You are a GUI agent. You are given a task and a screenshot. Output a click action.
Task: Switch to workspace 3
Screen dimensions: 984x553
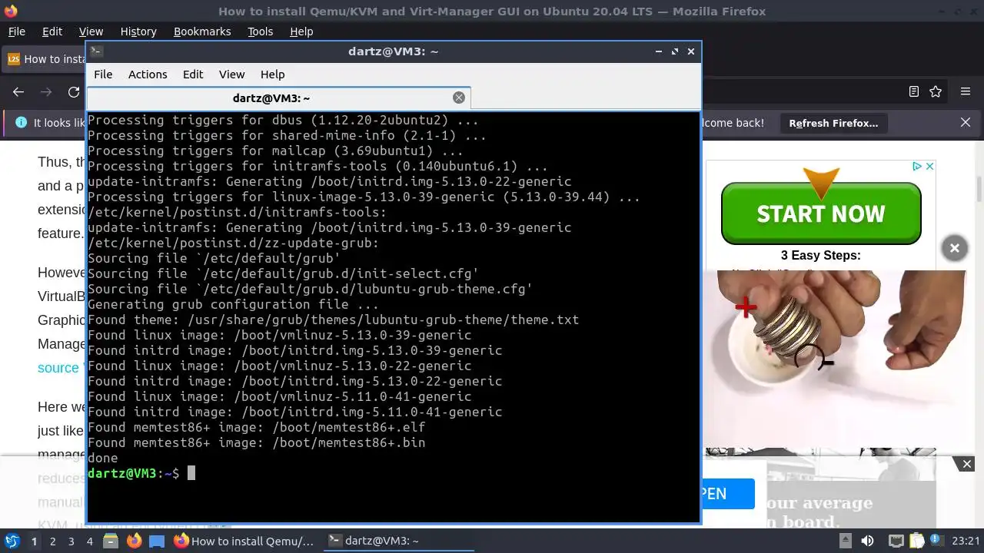pyautogui.click(x=71, y=541)
